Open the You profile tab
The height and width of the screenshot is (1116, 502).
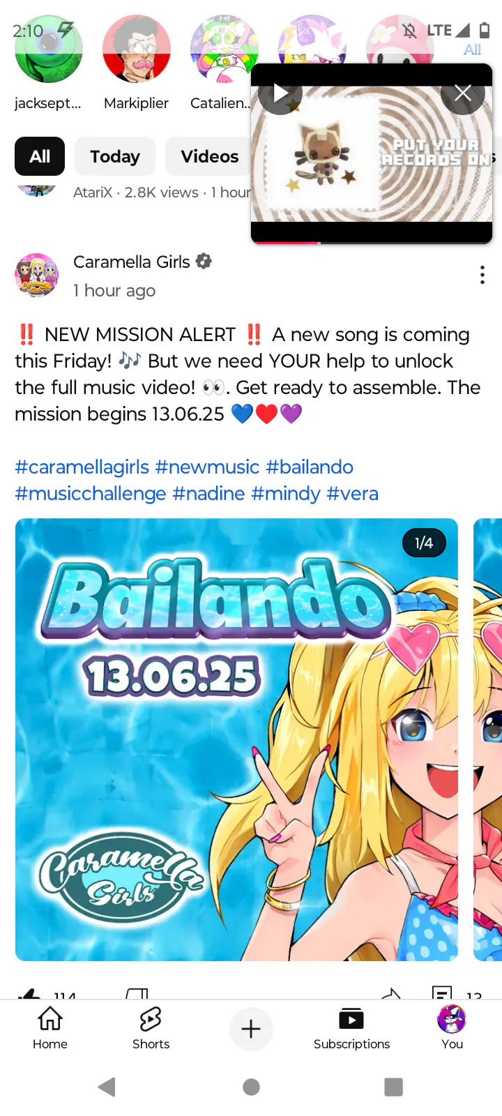[452, 1028]
